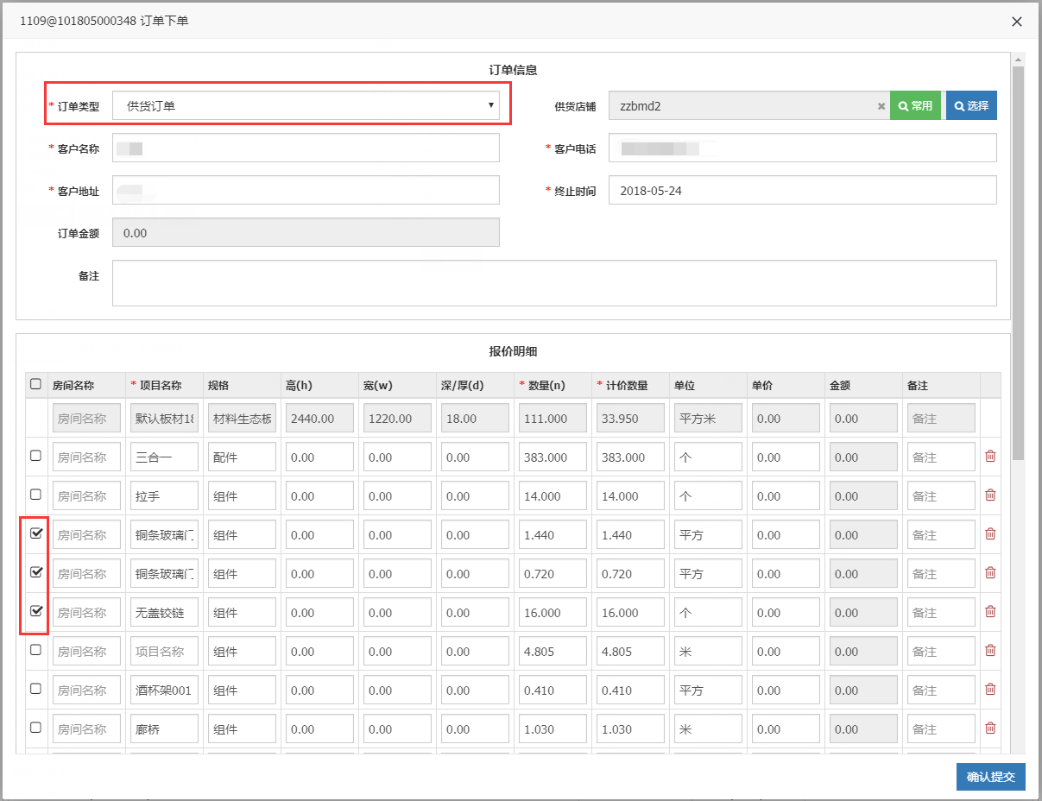Click the 单价 field in the 无盖铰链 row

(786, 613)
